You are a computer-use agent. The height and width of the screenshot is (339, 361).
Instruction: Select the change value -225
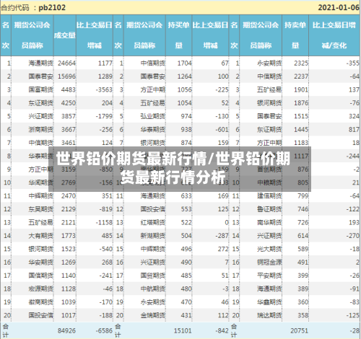pyautogui.click(x=222, y=89)
